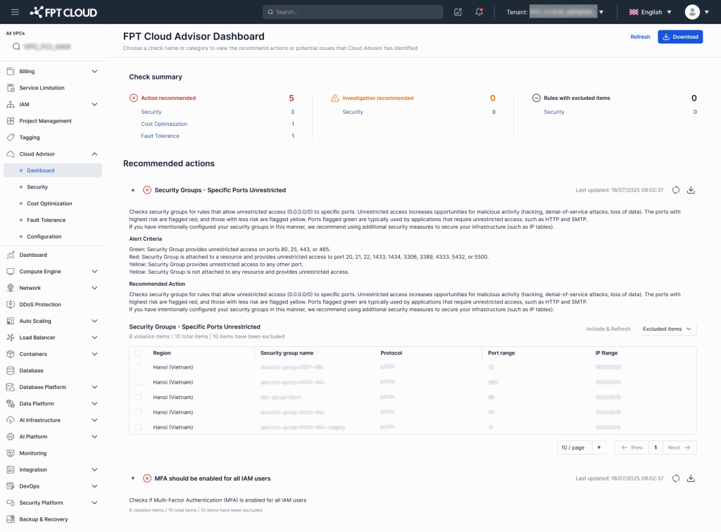The height and width of the screenshot is (532, 721).
Task: Click the Billing sidebar icon
Action: 11,71
